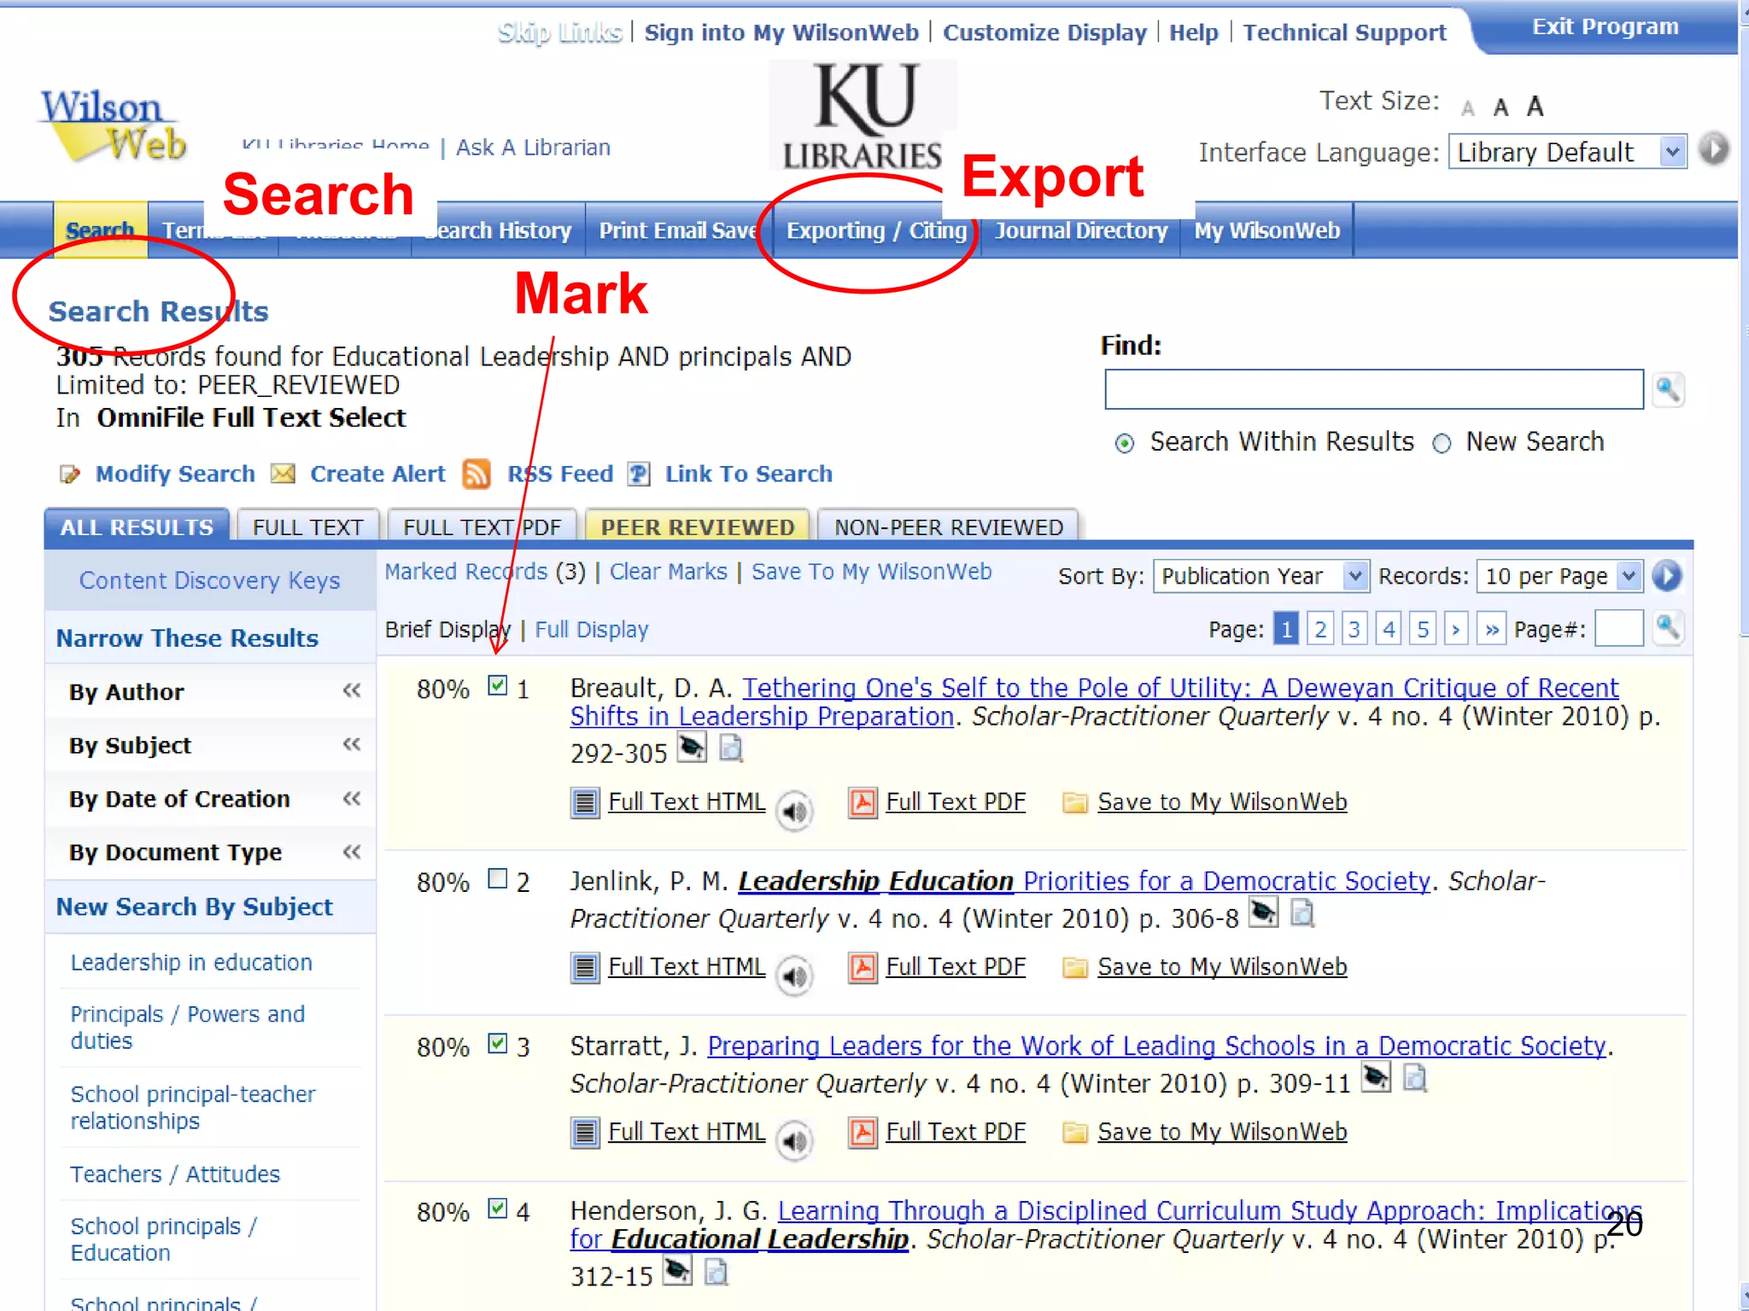Click the RSS Feed orange icon
Image resolution: width=1749 pixels, height=1311 pixels.
[477, 474]
